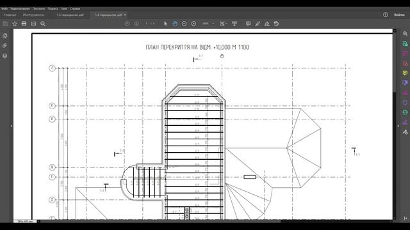Add file to favorites with star icon
Image resolution: width=410 pixels, height=230 pixels.
click(x=15, y=24)
